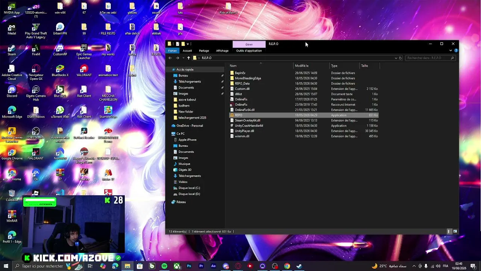481x271 pixels.
Task: Open the Fichier menu tab
Action: pyautogui.click(x=172, y=50)
